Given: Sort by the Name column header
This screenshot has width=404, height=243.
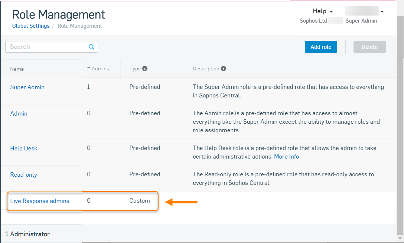Looking at the screenshot, I should click(x=17, y=69).
